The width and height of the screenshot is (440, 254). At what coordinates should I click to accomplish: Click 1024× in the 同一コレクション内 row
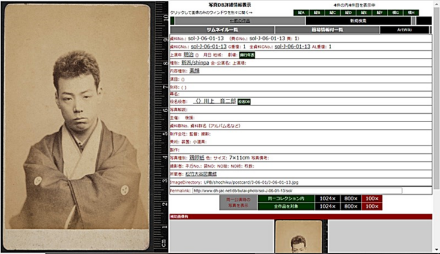[325, 198]
